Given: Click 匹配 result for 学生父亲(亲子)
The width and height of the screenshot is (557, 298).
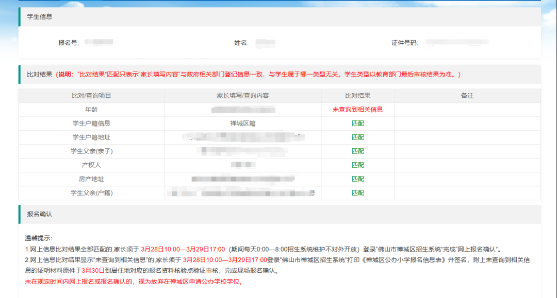Looking at the screenshot, I should coord(358,151).
